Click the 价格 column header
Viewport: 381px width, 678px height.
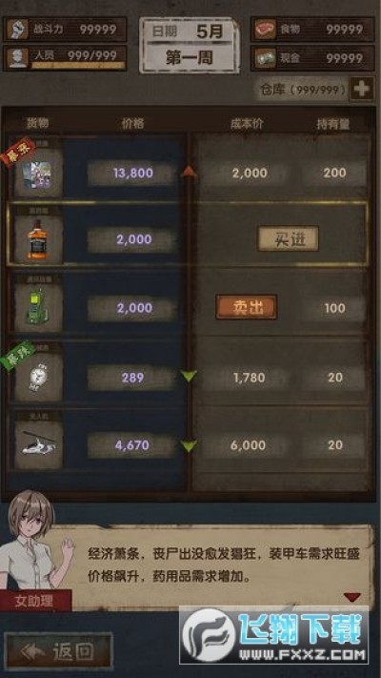[133, 124]
